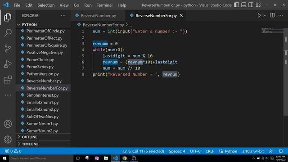Open Smallet2num2.py in Explorer
Image resolution: width=288 pixels, height=162 pixels.
[x=43, y=109]
